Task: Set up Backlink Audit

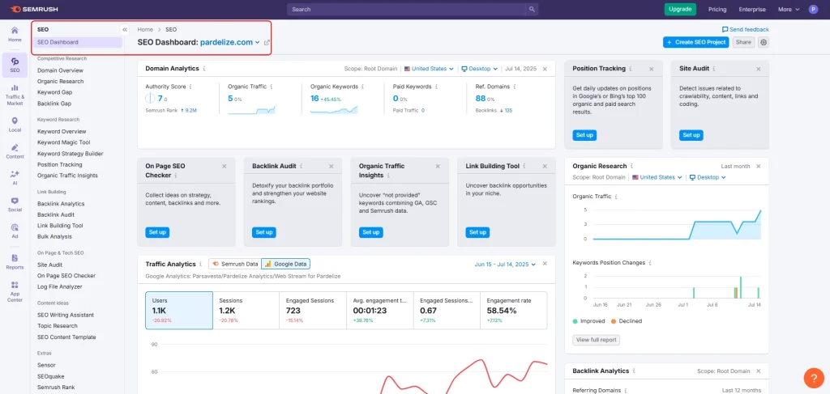Action: click(264, 232)
